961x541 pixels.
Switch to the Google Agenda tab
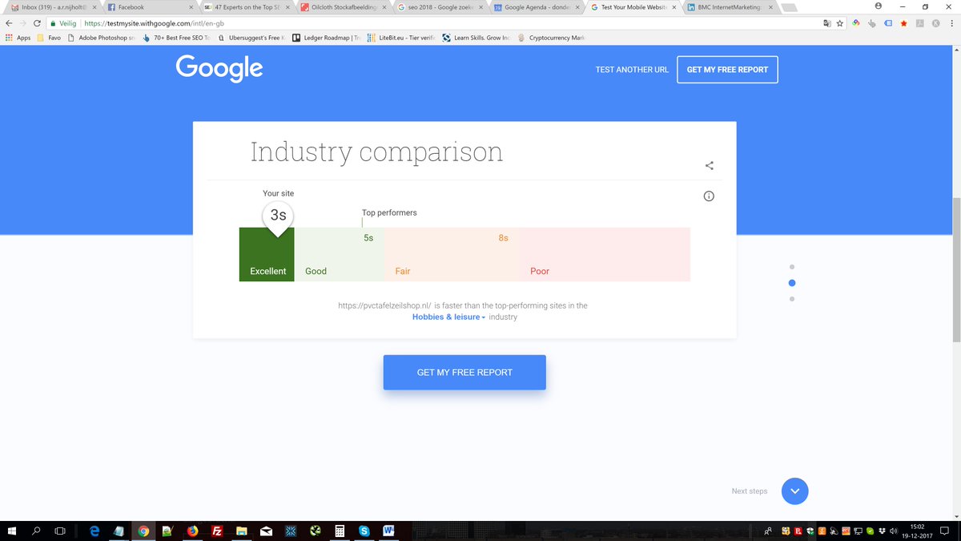point(538,7)
